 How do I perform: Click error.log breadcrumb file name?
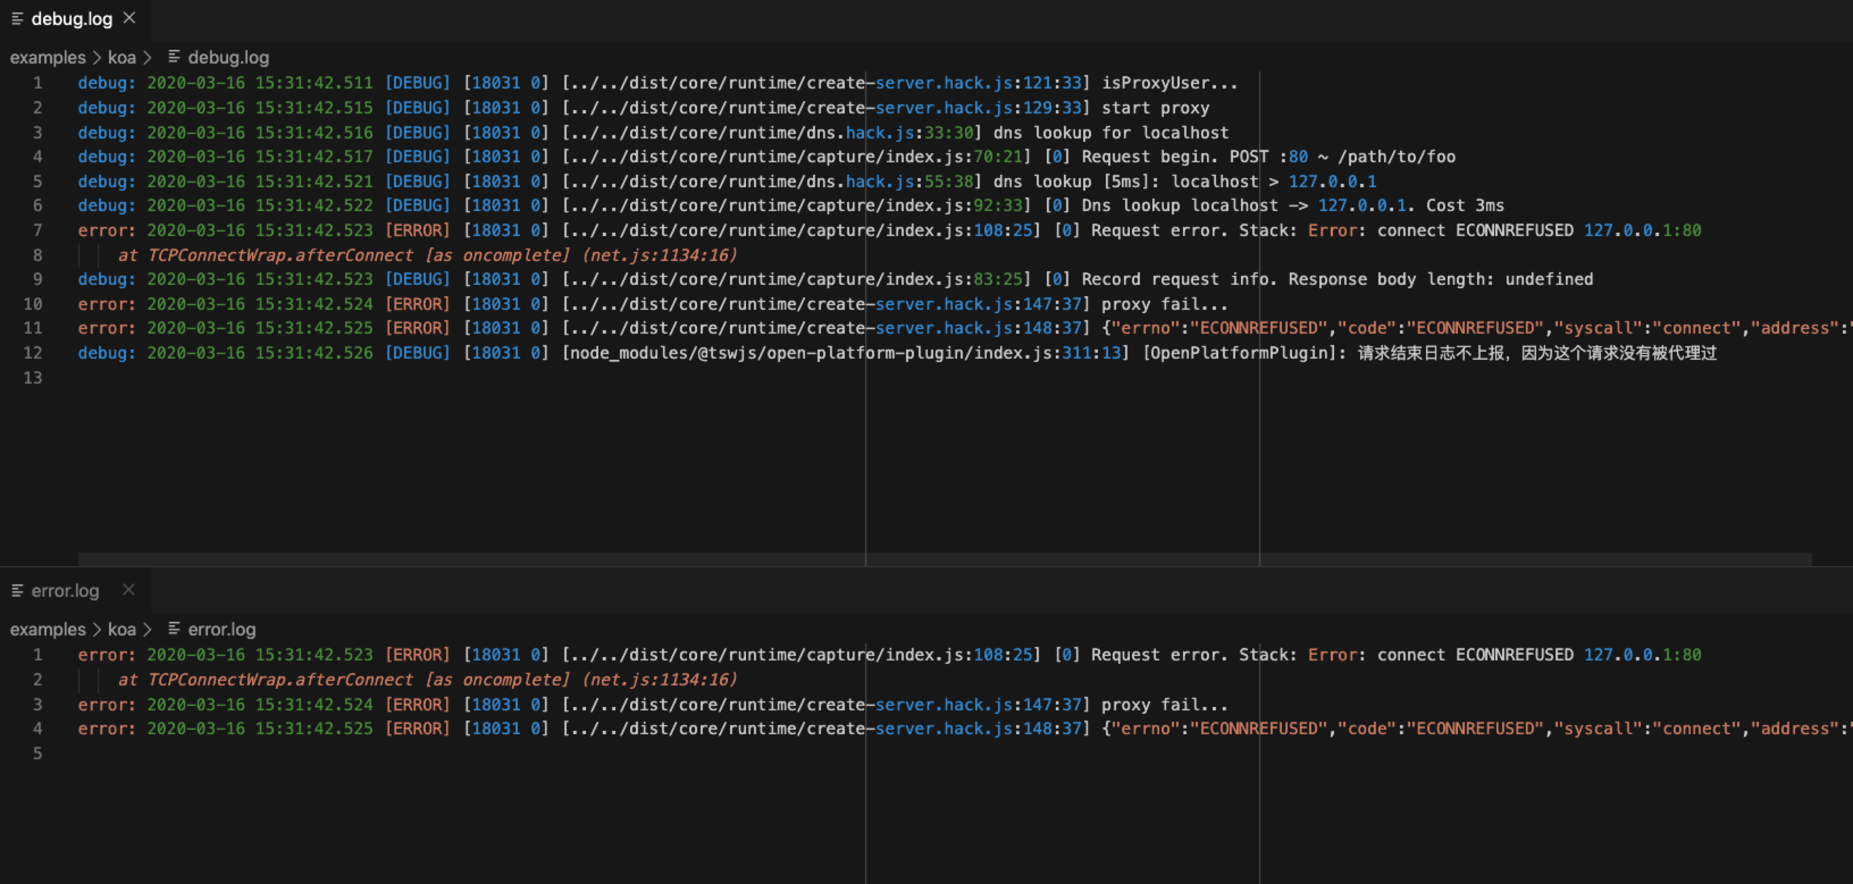pos(221,630)
